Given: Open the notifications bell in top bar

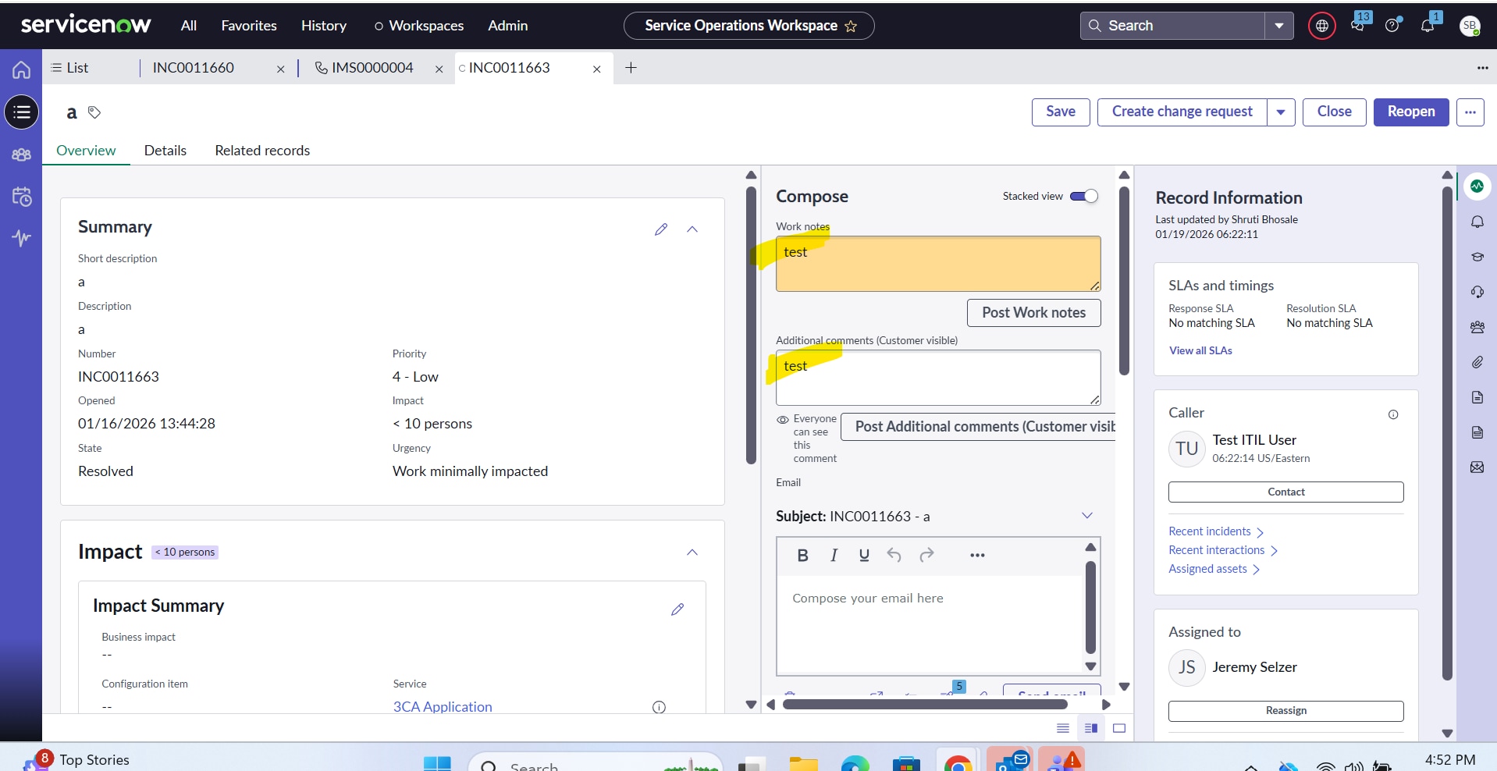Looking at the screenshot, I should [1428, 26].
